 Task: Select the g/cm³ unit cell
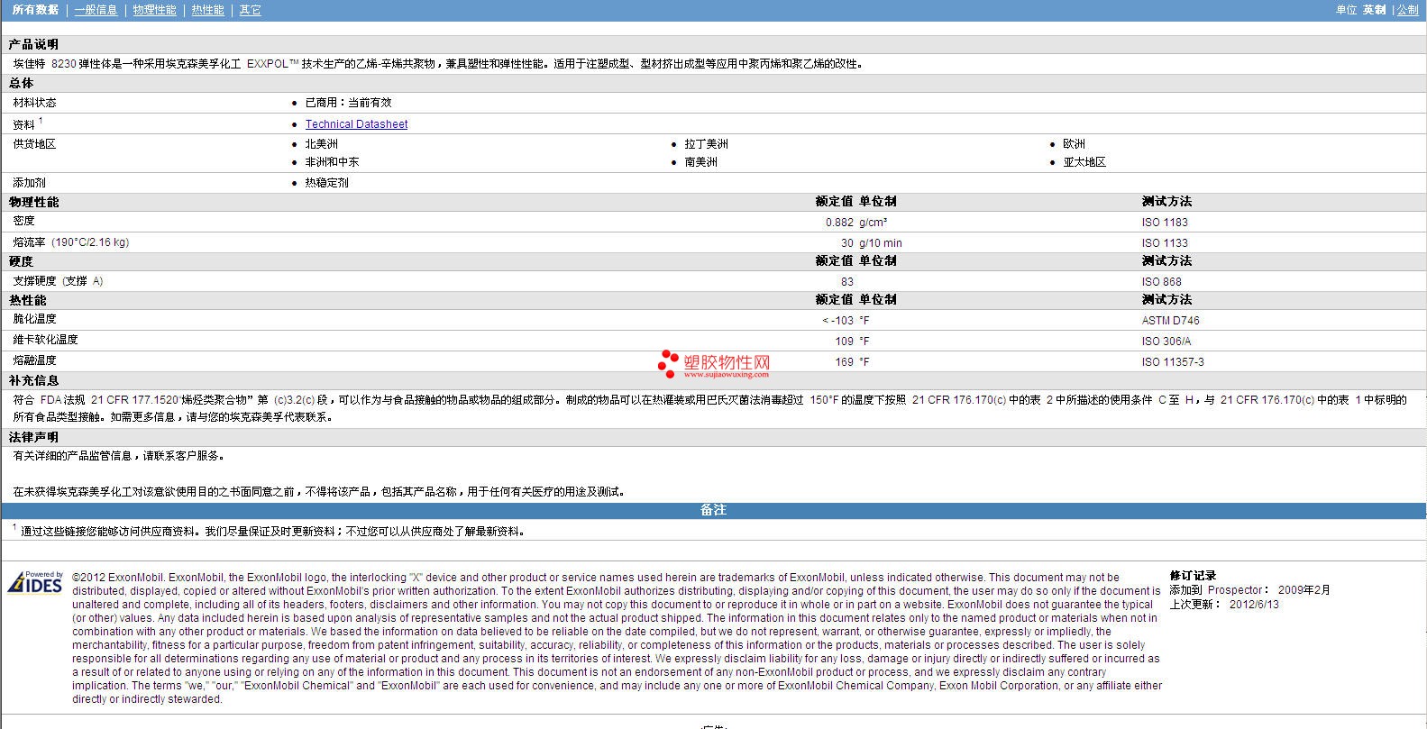(873, 223)
